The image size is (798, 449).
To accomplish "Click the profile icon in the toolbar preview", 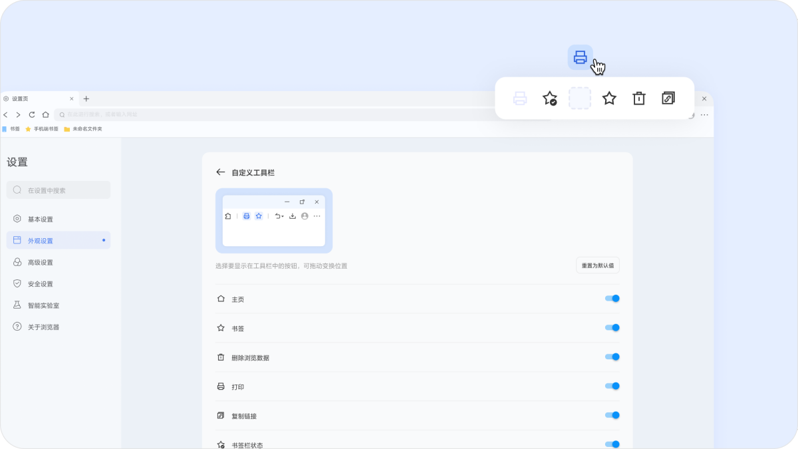I will (x=305, y=216).
